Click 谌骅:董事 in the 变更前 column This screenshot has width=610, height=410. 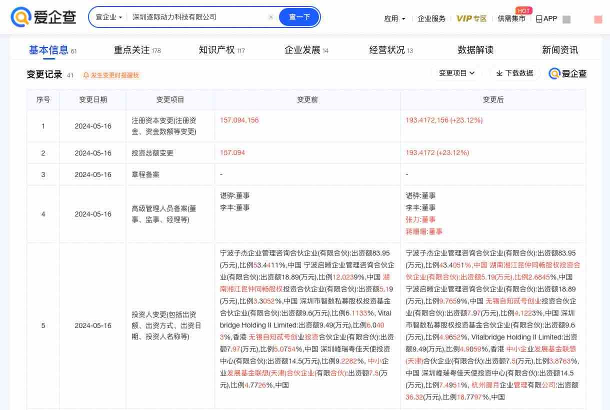click(x=234, y=195)
